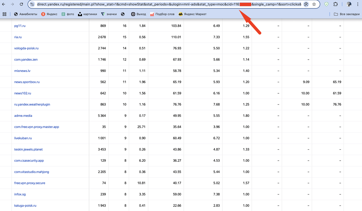The width and height of the screenshot is (362, 211).
Task: Open the pg11.ru site link
Action: [x=20, y=26]
